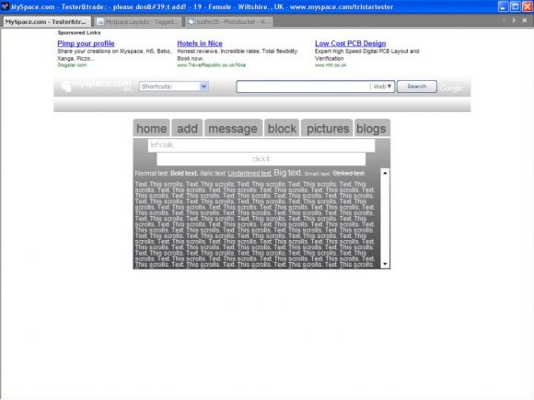Click the browser icon in title bar
This screenshot has width=534, height=400.
coord(5,6)
